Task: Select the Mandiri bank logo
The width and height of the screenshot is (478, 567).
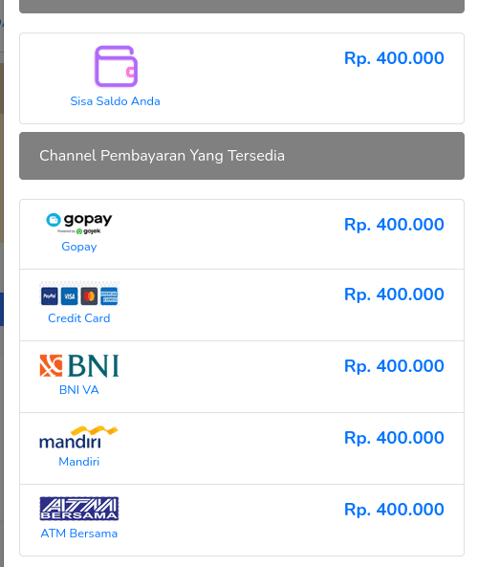Action: (78, 437)
